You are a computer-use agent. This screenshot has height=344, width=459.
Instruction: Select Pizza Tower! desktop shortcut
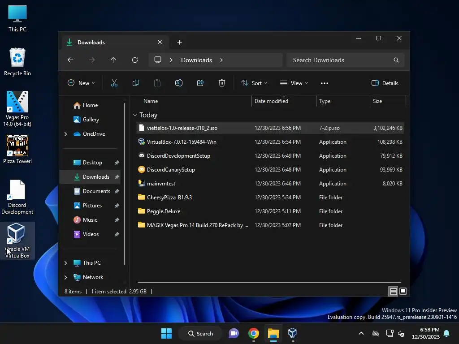[x=17, y=149]
